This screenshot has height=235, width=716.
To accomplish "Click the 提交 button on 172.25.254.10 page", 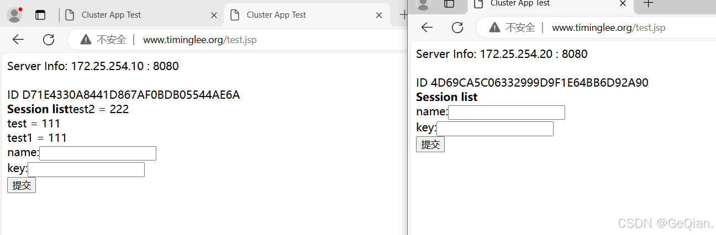I will click(x=22, y=185).
